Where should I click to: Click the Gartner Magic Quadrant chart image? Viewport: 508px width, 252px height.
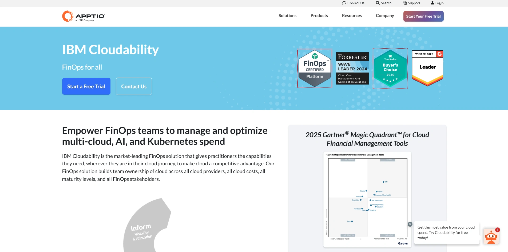(x=367, y=199)
